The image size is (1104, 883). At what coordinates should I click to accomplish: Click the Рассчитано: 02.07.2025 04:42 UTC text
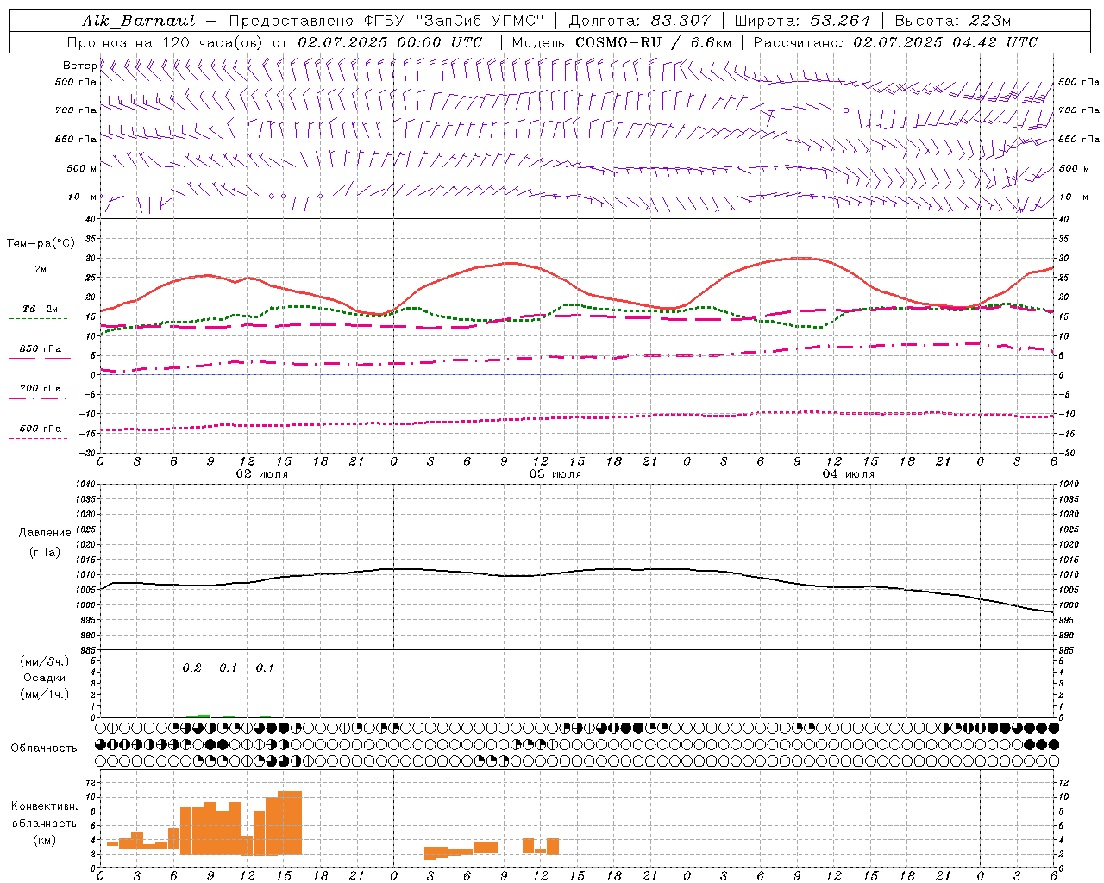(895, 42)
